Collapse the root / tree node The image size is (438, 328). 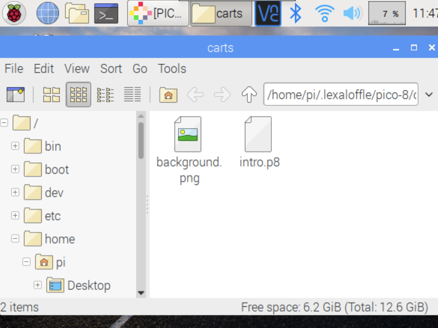[4, 123]
